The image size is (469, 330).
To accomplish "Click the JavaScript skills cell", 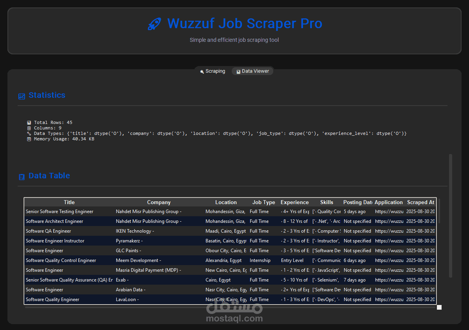I will point(326,270).
